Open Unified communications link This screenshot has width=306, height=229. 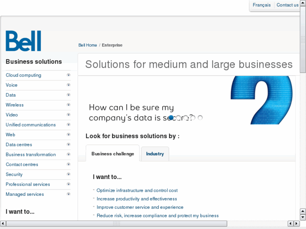(31, 125)
